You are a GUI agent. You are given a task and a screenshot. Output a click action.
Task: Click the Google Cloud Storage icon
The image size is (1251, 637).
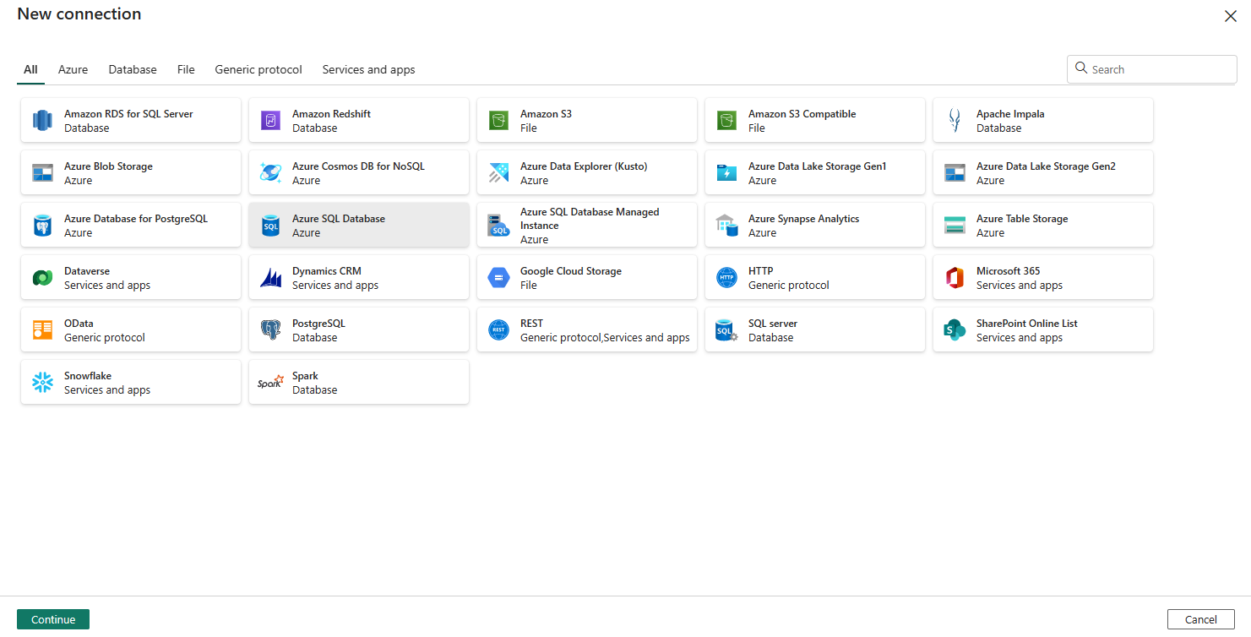[498, 278]
